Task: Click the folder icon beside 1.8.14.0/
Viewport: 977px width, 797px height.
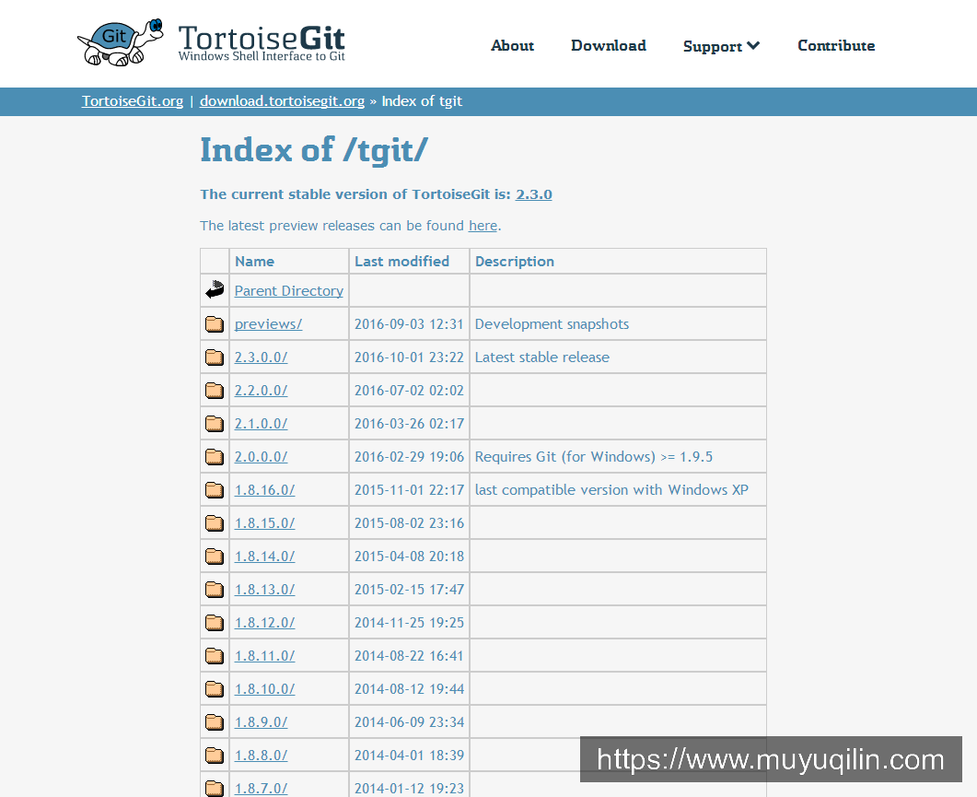Action: coord(215,556)
